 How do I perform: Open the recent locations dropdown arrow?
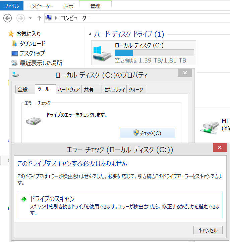30,18
